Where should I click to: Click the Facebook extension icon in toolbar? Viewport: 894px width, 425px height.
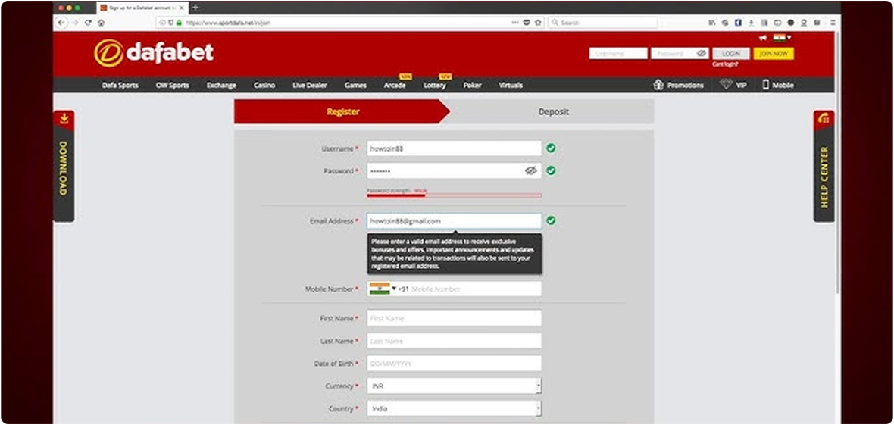(738, 23)
